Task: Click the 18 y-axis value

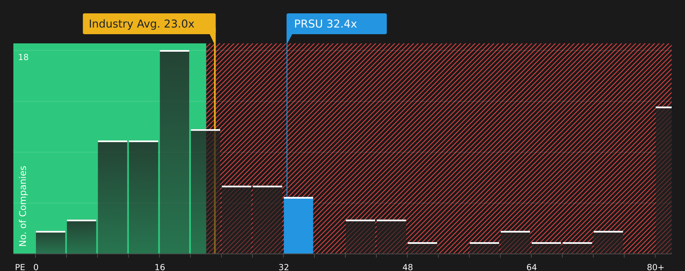Action: tap(23, 58)
